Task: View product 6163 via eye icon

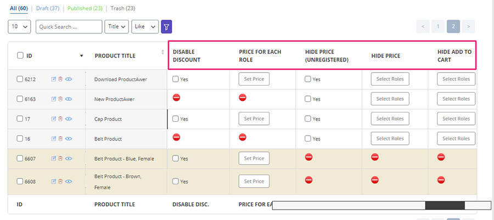Action: coord(69,99)
